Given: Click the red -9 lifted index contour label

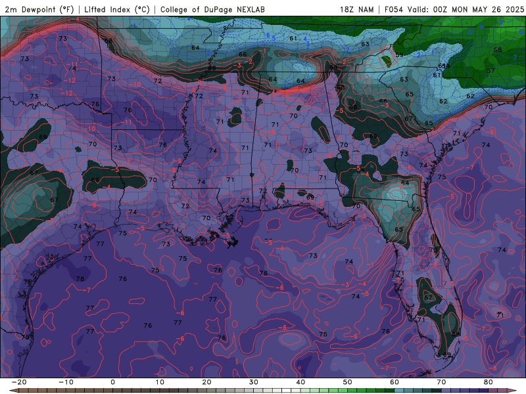Looking at the screenshot, I should tap(178, 161).
